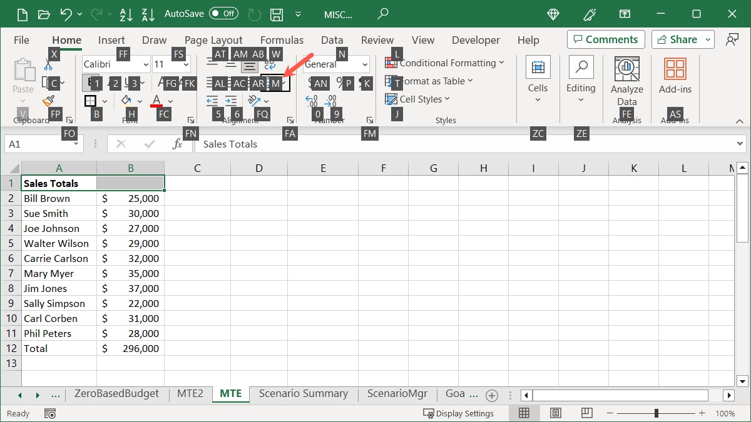Toggle the AutoSave switch
The image size is (751, 422).
pyautogui.click(x=223, y=13)
